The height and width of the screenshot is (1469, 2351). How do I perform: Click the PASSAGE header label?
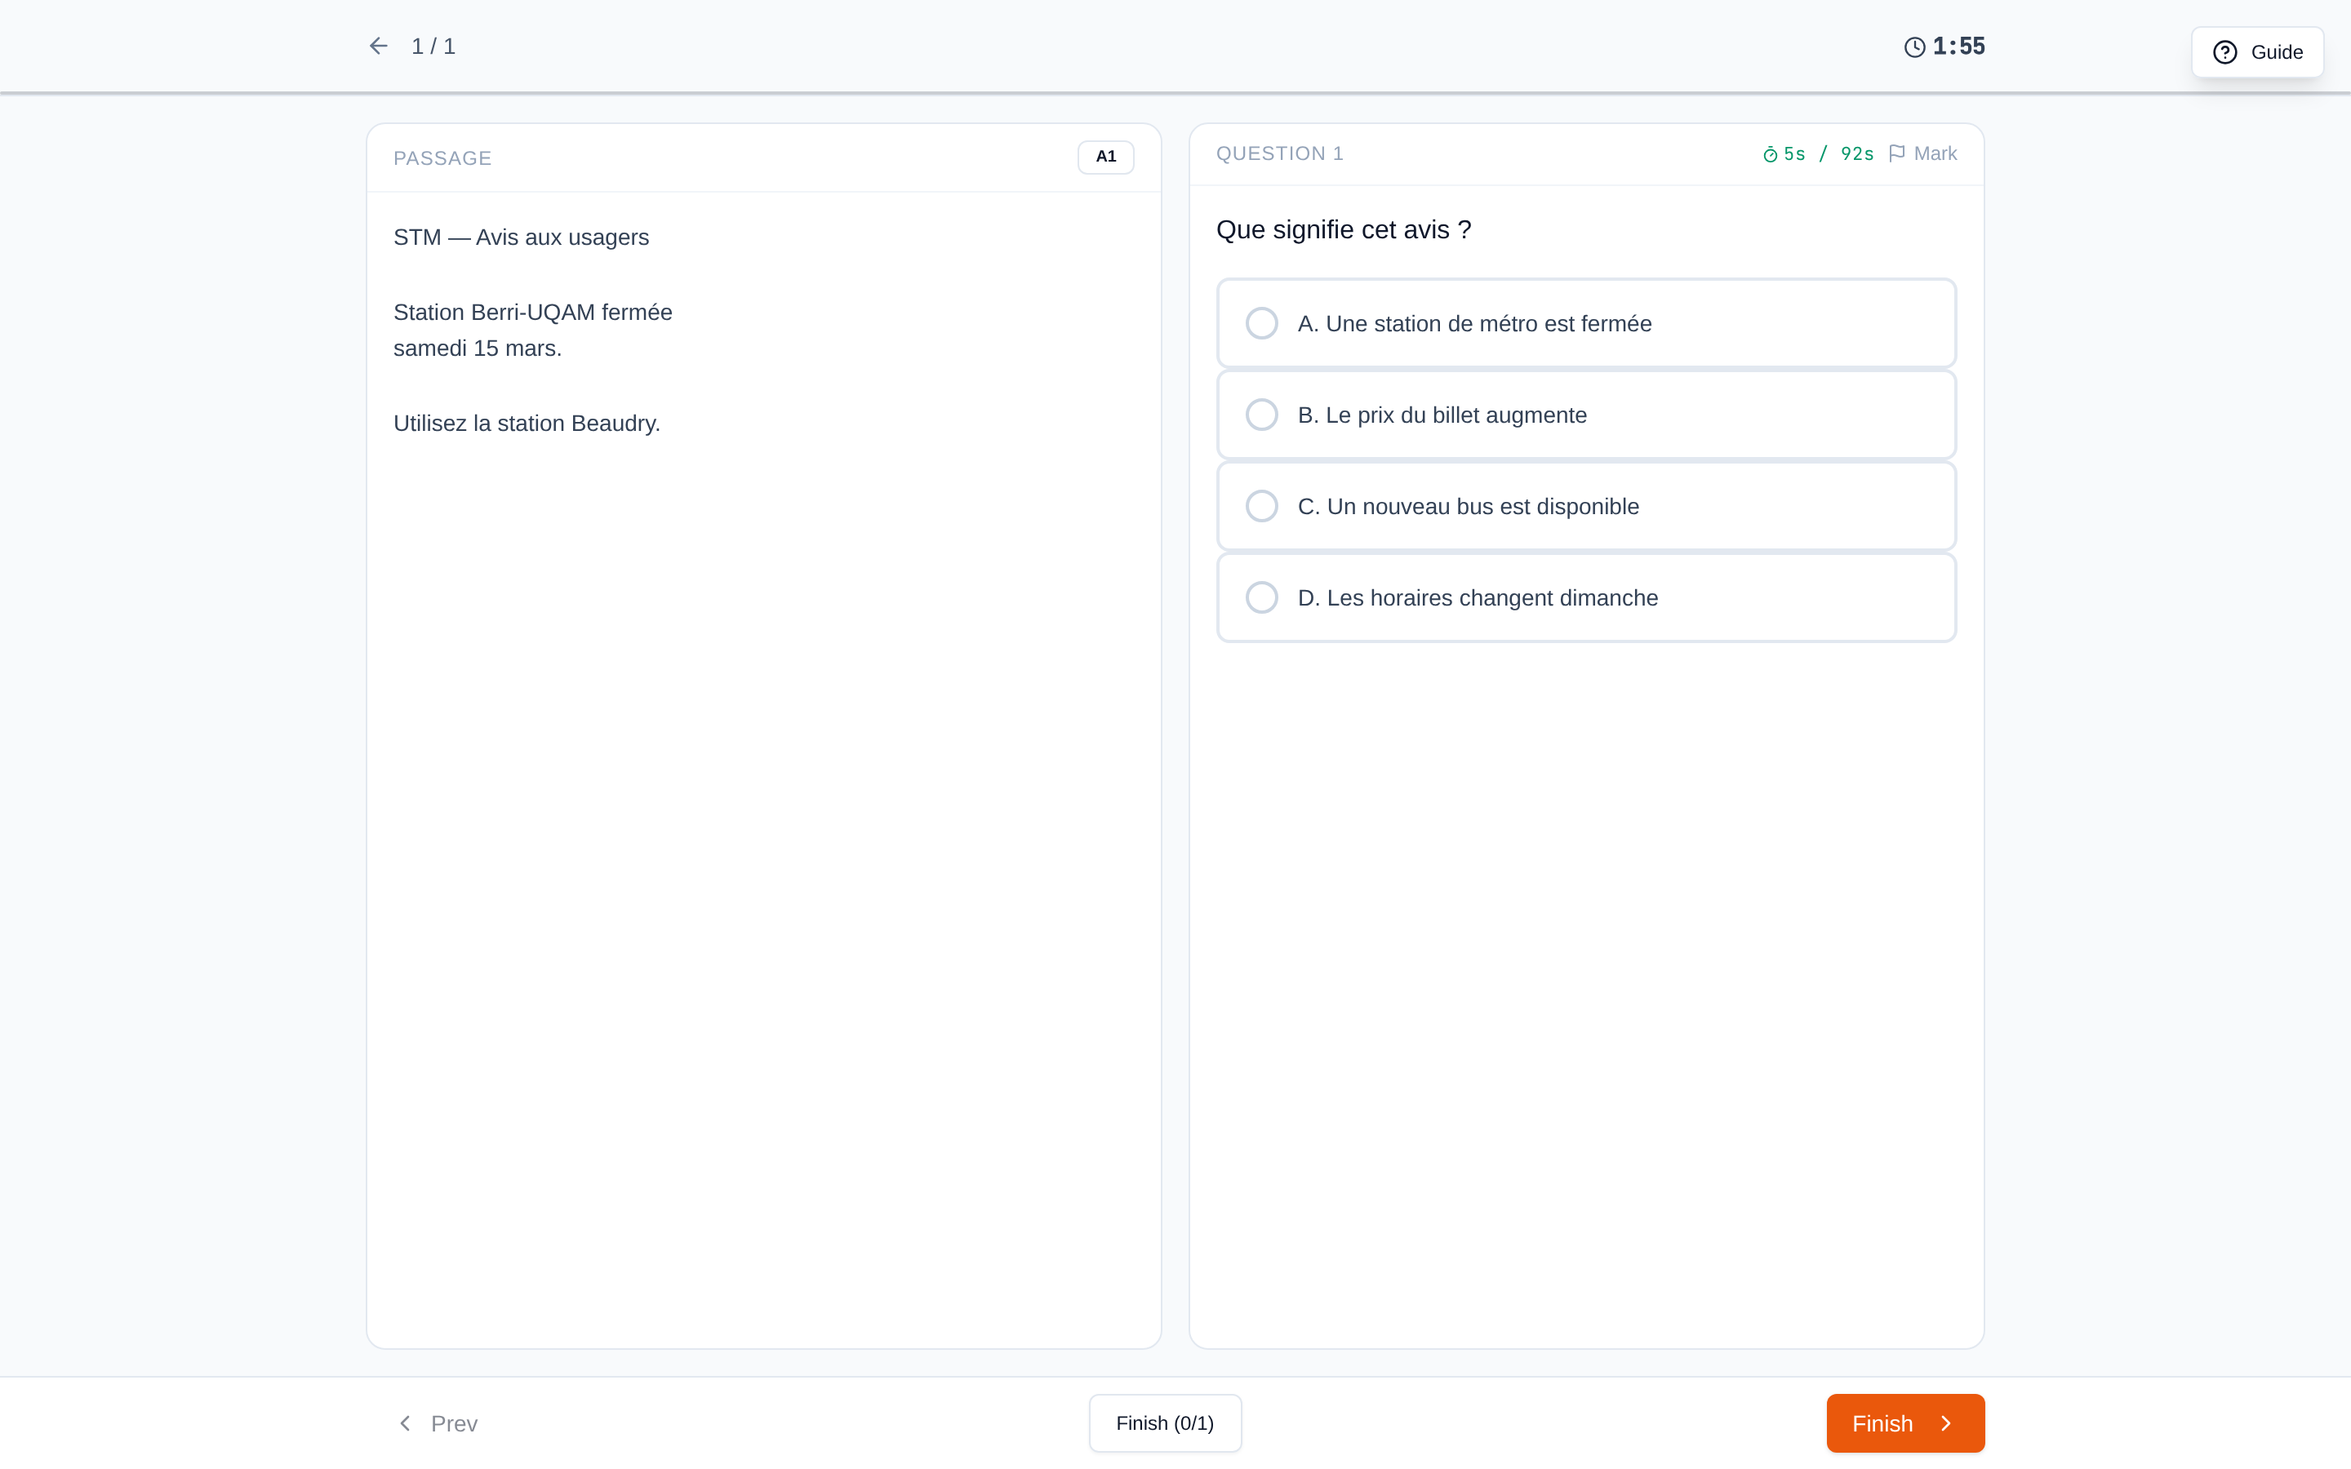[x=442, y=158]
